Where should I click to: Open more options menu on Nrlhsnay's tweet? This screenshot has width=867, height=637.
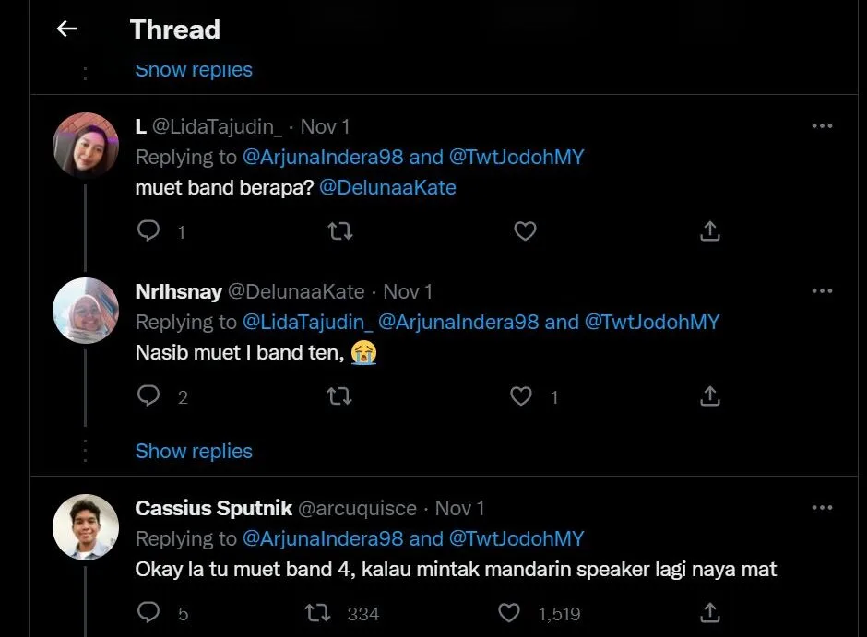pyautogui.click(x=822, y=291)
